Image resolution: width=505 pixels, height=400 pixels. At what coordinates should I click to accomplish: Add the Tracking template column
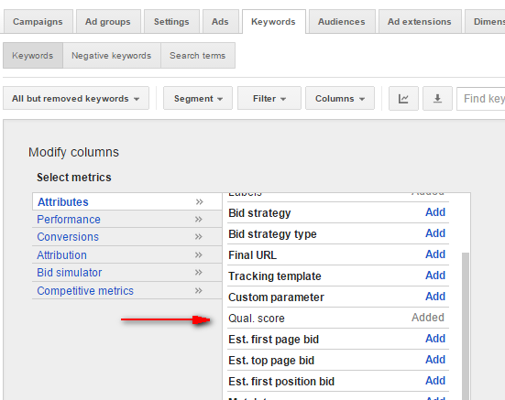click(x=435, y=276)
